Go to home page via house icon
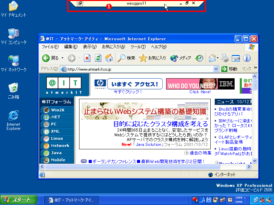Image resolution: width=274 pixels, height=205 pixels. click(109, 58)
